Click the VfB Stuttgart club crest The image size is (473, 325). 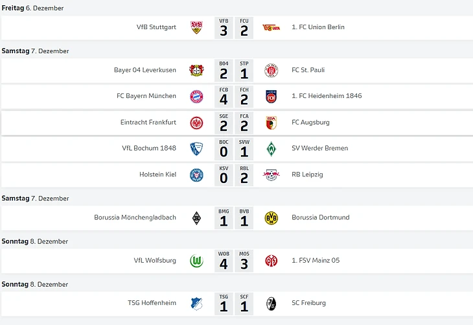point(196,27)
